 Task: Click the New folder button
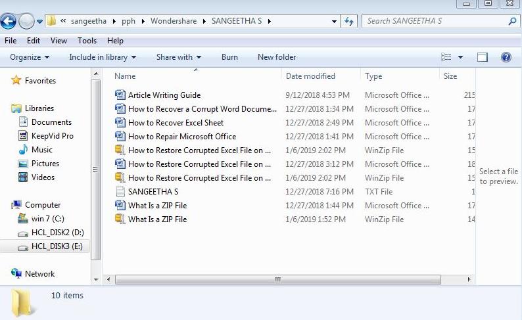pyautogui.click(x=277, y=57)
